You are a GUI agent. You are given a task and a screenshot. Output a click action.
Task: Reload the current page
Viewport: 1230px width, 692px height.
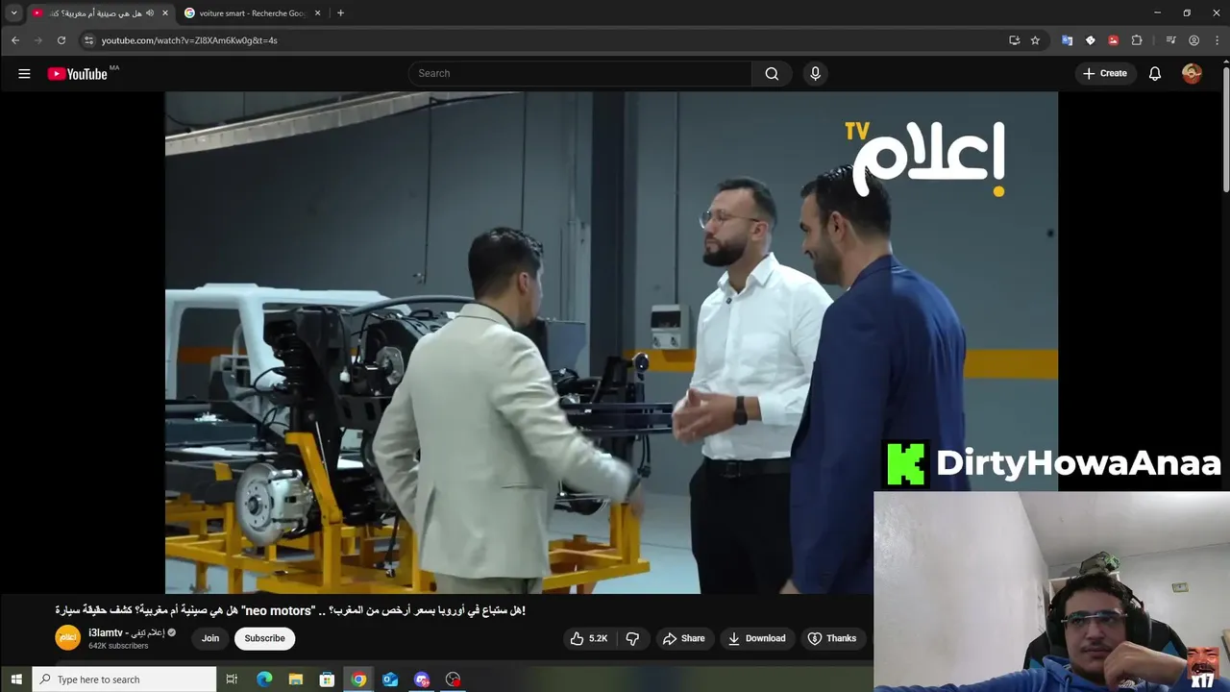click(x=61, y=40)
